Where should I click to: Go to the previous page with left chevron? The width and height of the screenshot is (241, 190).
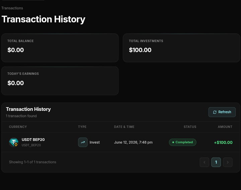205,162
